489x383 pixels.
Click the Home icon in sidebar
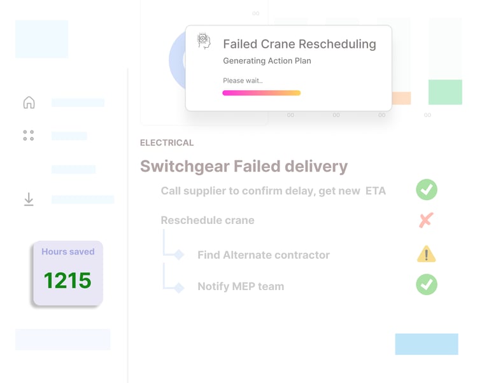(x=29, y=102)
